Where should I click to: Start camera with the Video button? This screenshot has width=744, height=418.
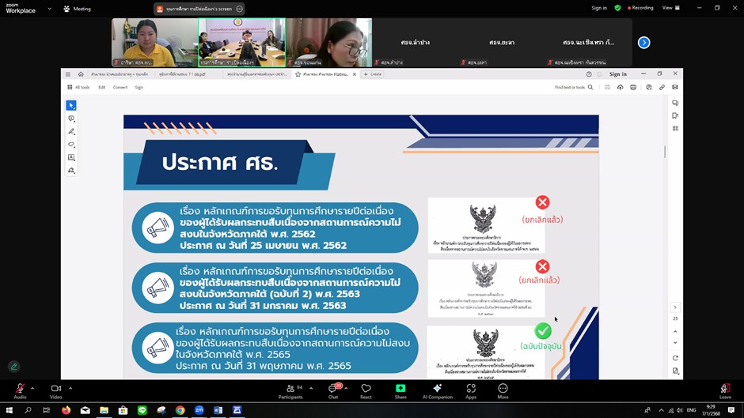(x=55, y=390)
